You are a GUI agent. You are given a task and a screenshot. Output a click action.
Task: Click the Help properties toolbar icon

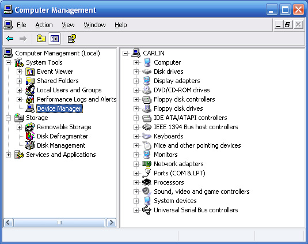72,39
